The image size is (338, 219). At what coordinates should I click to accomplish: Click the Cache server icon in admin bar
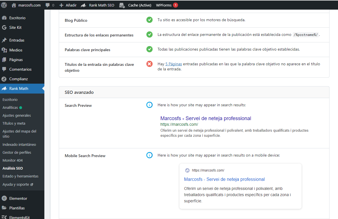(x=122, y=5)
